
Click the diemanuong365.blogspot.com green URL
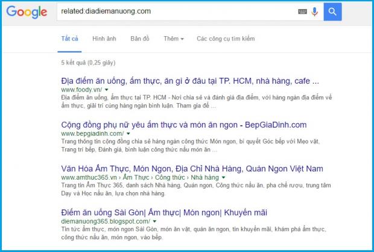pos(106,221)
